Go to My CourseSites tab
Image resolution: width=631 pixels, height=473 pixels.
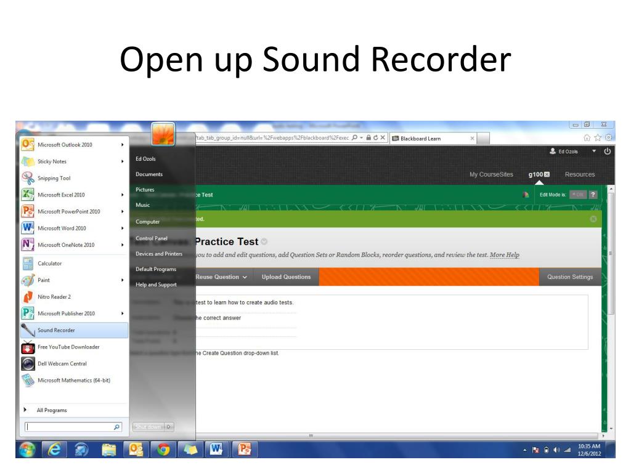pyautogui.click(x=491, y=174)
